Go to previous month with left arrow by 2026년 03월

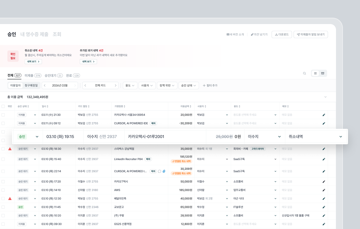(x=45, y=85)
